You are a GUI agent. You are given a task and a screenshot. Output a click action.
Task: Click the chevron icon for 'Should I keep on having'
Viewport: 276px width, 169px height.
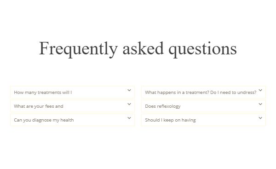coord(260,118)
